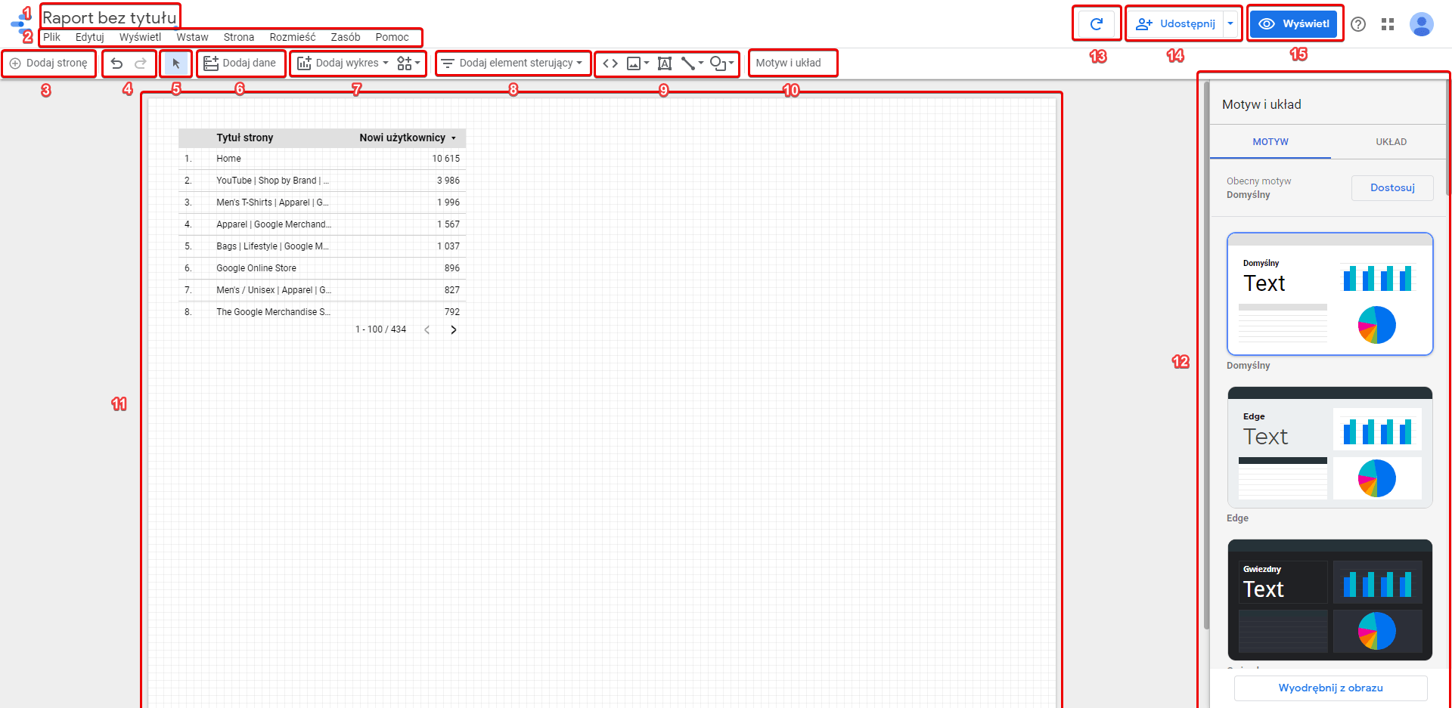Open the user account avatar

click(x=1422, y=24)
